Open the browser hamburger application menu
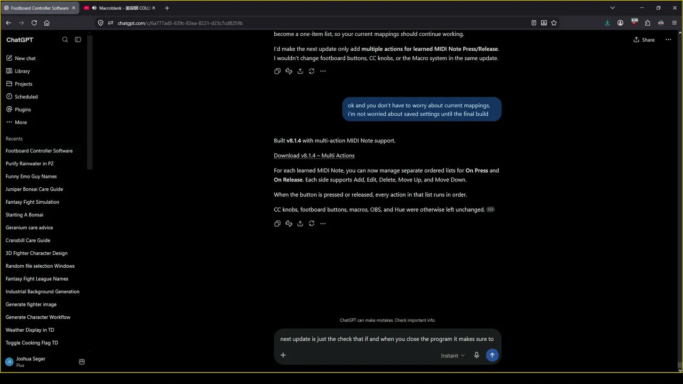Viewport: 683px width, 384px height. pyautogui.click(x=674, y=23)
